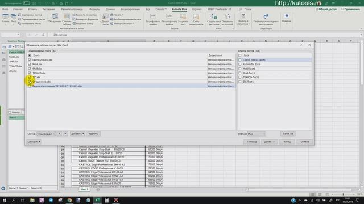Screen dimensions: 364x204
Task: Open the Фильтр и Статистика dropdown
Action: pyautogui.click(x=243, y=19)
